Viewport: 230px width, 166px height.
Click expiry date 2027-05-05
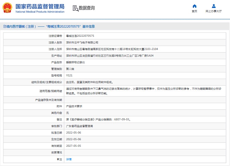click(73, 146)
